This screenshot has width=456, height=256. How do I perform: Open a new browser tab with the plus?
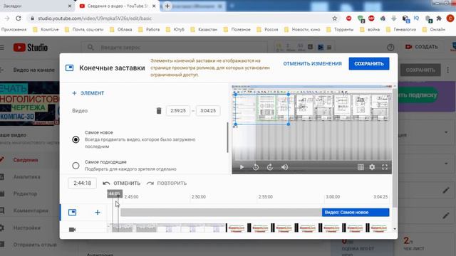(167, 6)
